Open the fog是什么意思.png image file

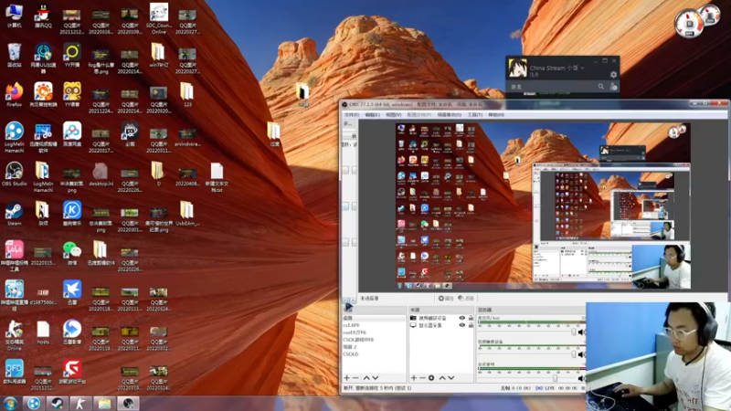click(x=101, y=59)
